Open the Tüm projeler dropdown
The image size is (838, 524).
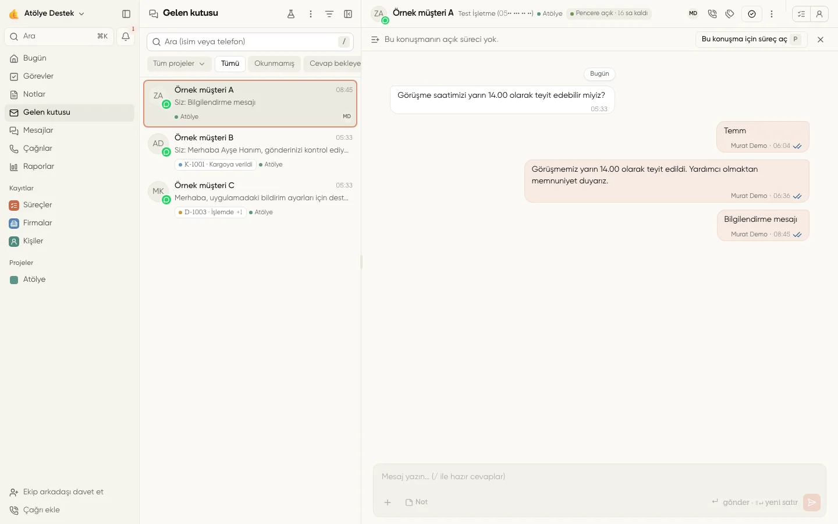click(x=179, y=63)
